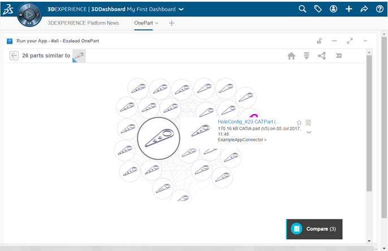
Task: Click the tag icon in top bar
Action: [x=318, y=9]
